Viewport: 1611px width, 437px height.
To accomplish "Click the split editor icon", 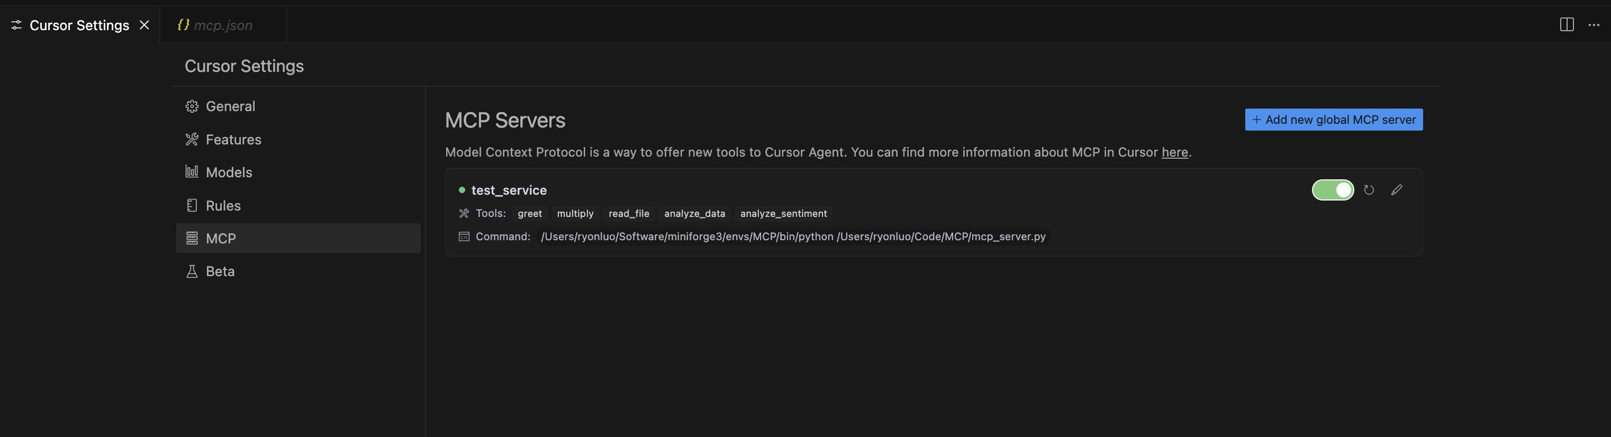I will point(1566,25).
